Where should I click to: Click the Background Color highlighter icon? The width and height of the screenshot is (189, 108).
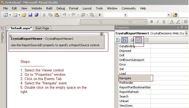[x=178, y=22]
